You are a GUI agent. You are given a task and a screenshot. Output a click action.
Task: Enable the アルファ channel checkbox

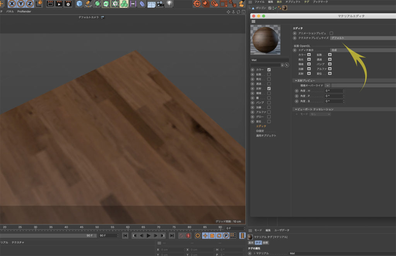269,112
